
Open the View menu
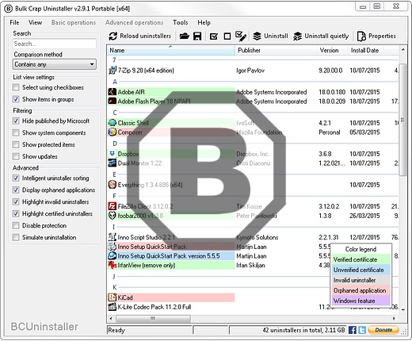pyautogui.click(x=35, y=22)
